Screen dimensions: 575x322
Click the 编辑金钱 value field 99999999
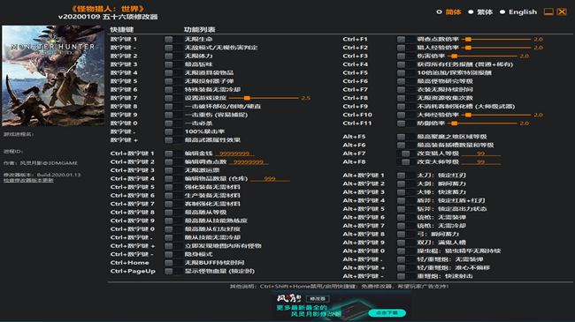[x=234, y=154]
